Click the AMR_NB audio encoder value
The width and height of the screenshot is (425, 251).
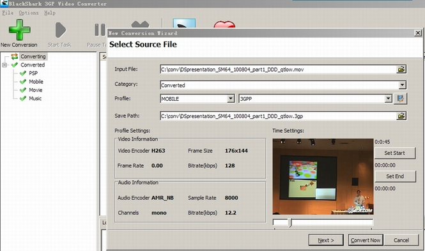pos(162,197)
